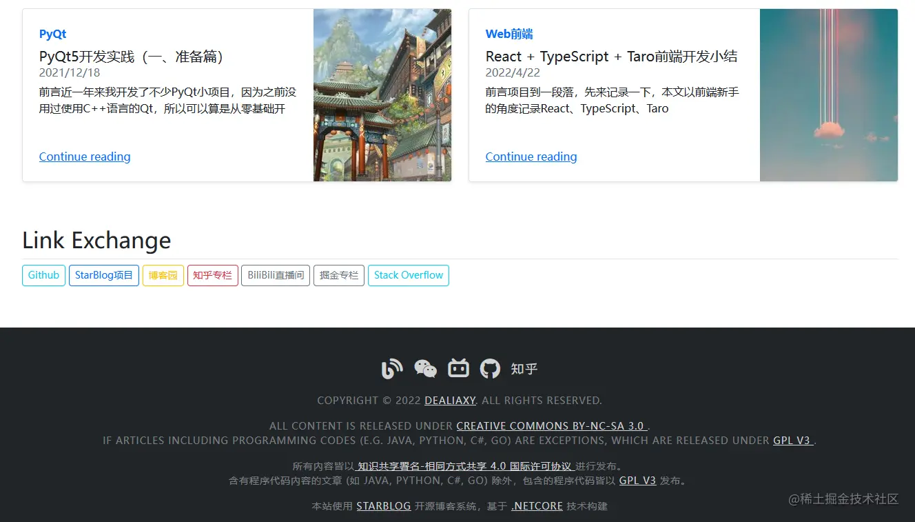Open the 知乎专栏 link button

click(x=212, y=275)
